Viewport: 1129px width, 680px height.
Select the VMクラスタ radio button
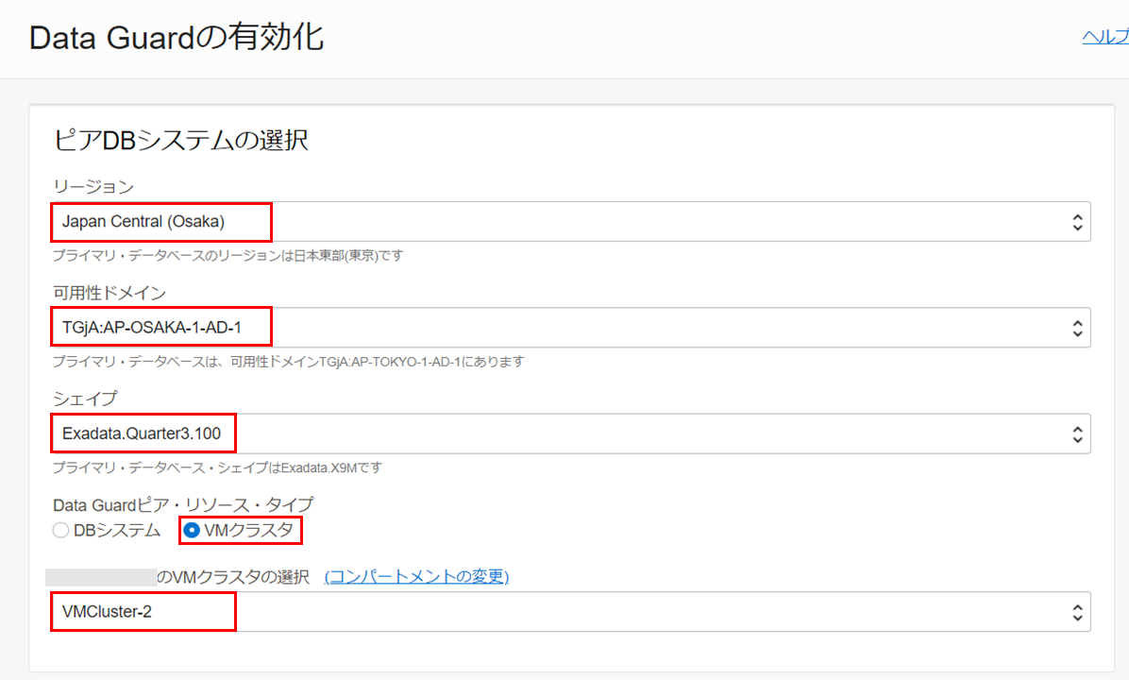pos(192,531)
